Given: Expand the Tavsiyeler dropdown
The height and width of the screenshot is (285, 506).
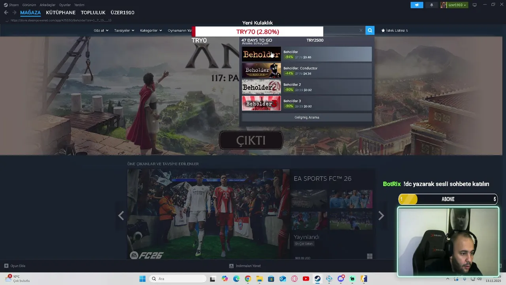Looking at the screenshot, I should (124, 30).
